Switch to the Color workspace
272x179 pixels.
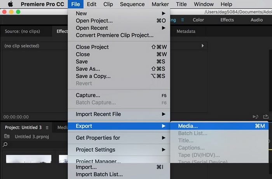coord(198,20)
